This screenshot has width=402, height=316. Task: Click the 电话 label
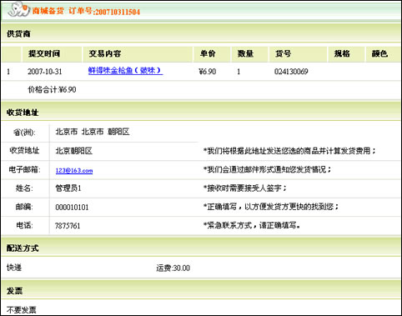[x=24, y=225]
